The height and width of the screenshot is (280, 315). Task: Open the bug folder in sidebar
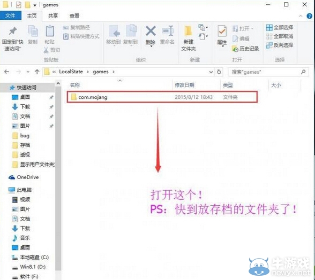(21, 136)
